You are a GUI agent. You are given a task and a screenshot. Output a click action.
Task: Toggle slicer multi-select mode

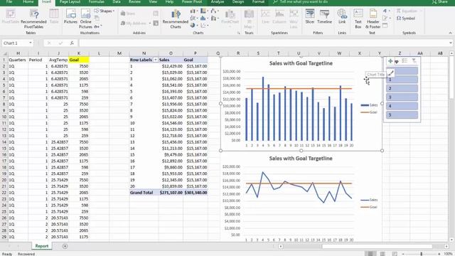click(405, 60)
